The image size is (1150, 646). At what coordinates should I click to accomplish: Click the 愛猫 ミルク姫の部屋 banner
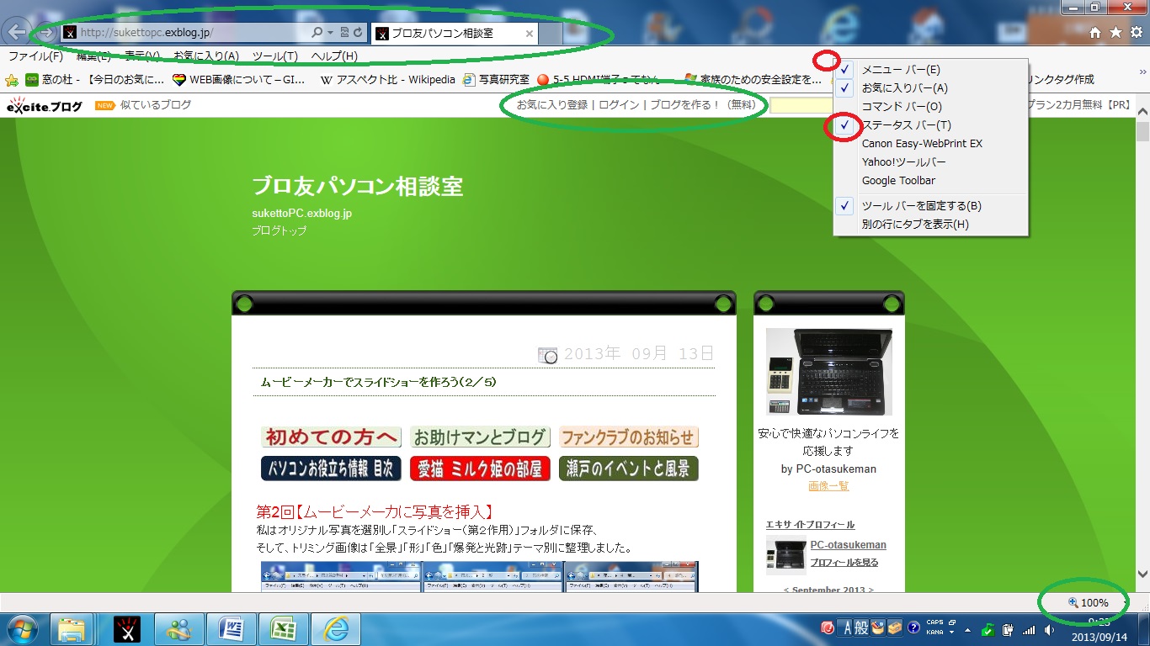[x=480, y=469]
